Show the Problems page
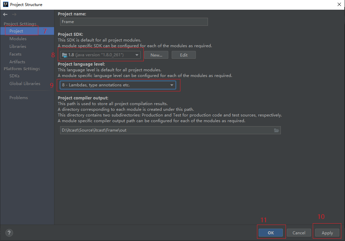 (x=18, y=98)
